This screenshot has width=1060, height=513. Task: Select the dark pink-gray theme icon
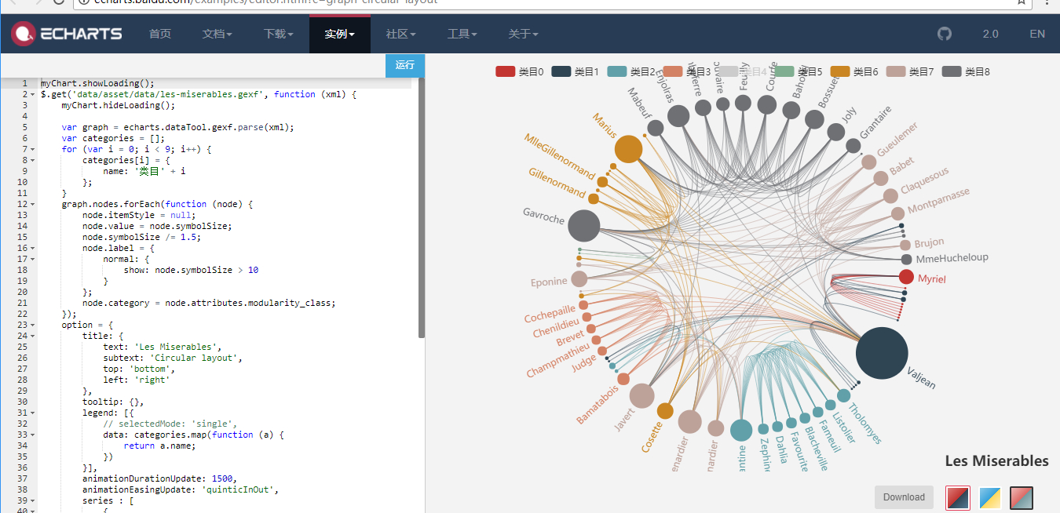click(x=1021, y=497)
